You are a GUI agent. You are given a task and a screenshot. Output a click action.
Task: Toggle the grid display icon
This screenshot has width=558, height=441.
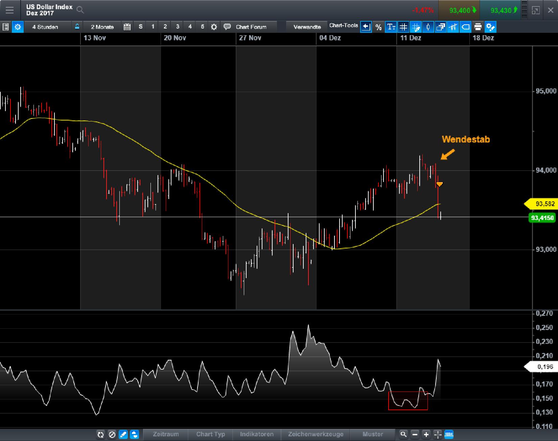click(x=403, y=27)
